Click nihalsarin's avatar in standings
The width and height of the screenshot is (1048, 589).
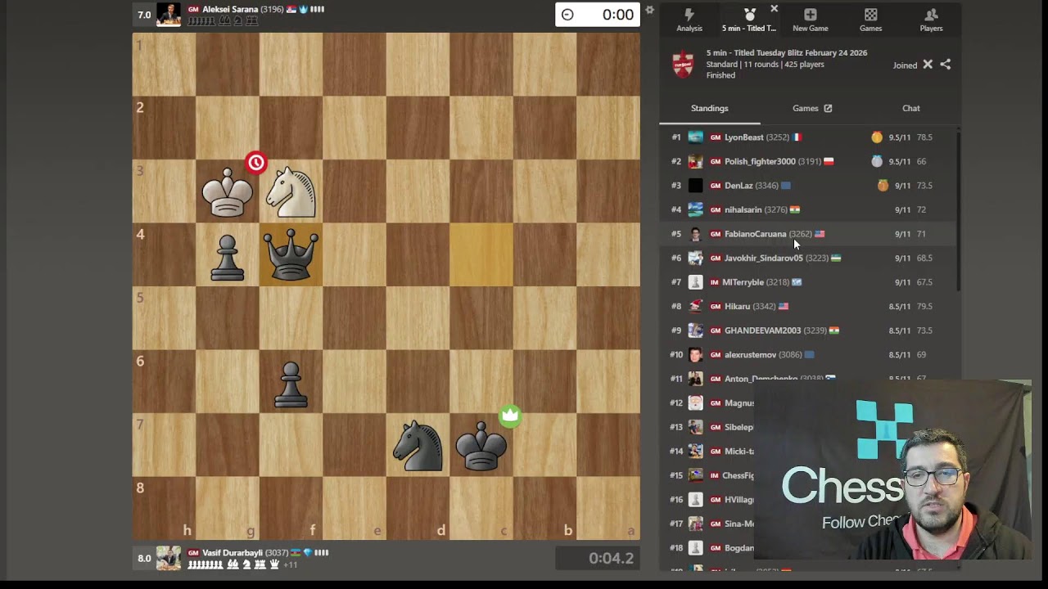point(695,209)
